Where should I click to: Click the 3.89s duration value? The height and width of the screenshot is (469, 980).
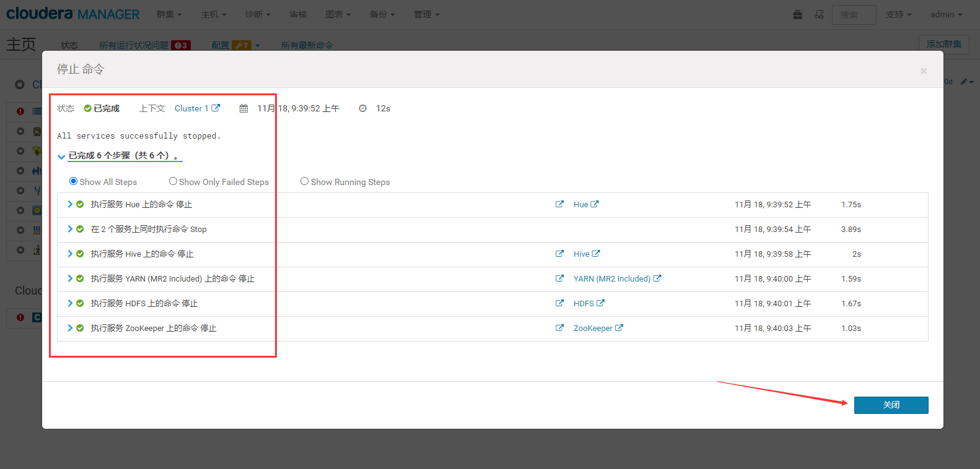[x=851, y=229]
